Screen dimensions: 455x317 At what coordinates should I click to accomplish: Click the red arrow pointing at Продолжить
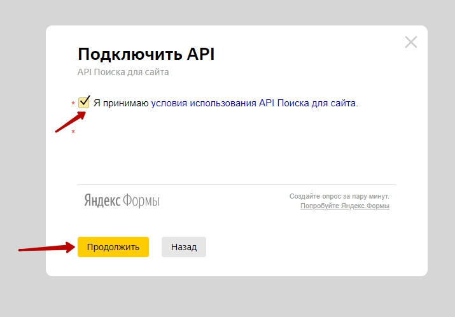pos(45,248)
